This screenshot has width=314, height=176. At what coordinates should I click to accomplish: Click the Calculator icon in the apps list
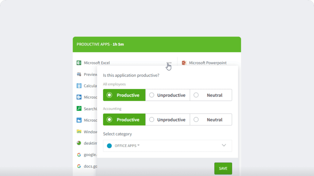pyautogui.click(x=79, y=86)
